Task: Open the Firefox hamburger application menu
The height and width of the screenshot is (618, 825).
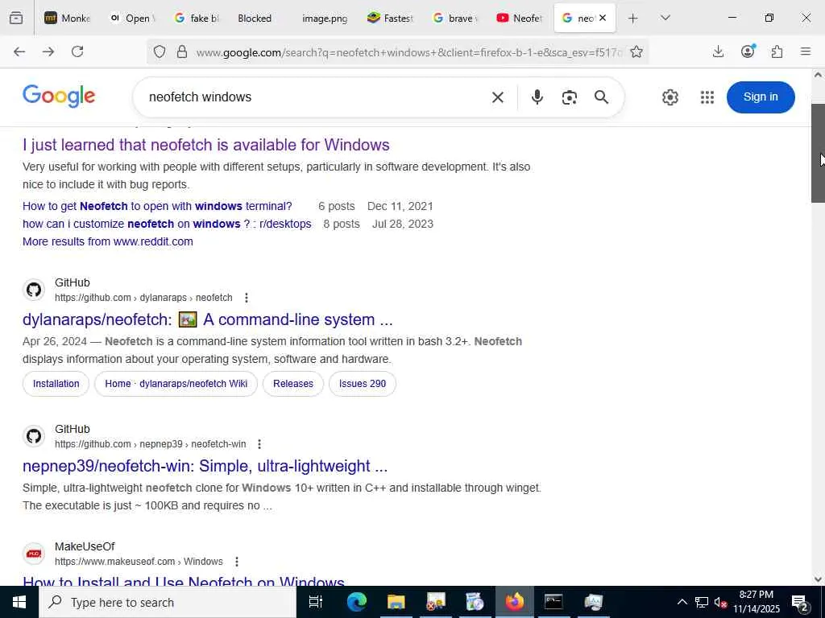Action: coord(806,51)
